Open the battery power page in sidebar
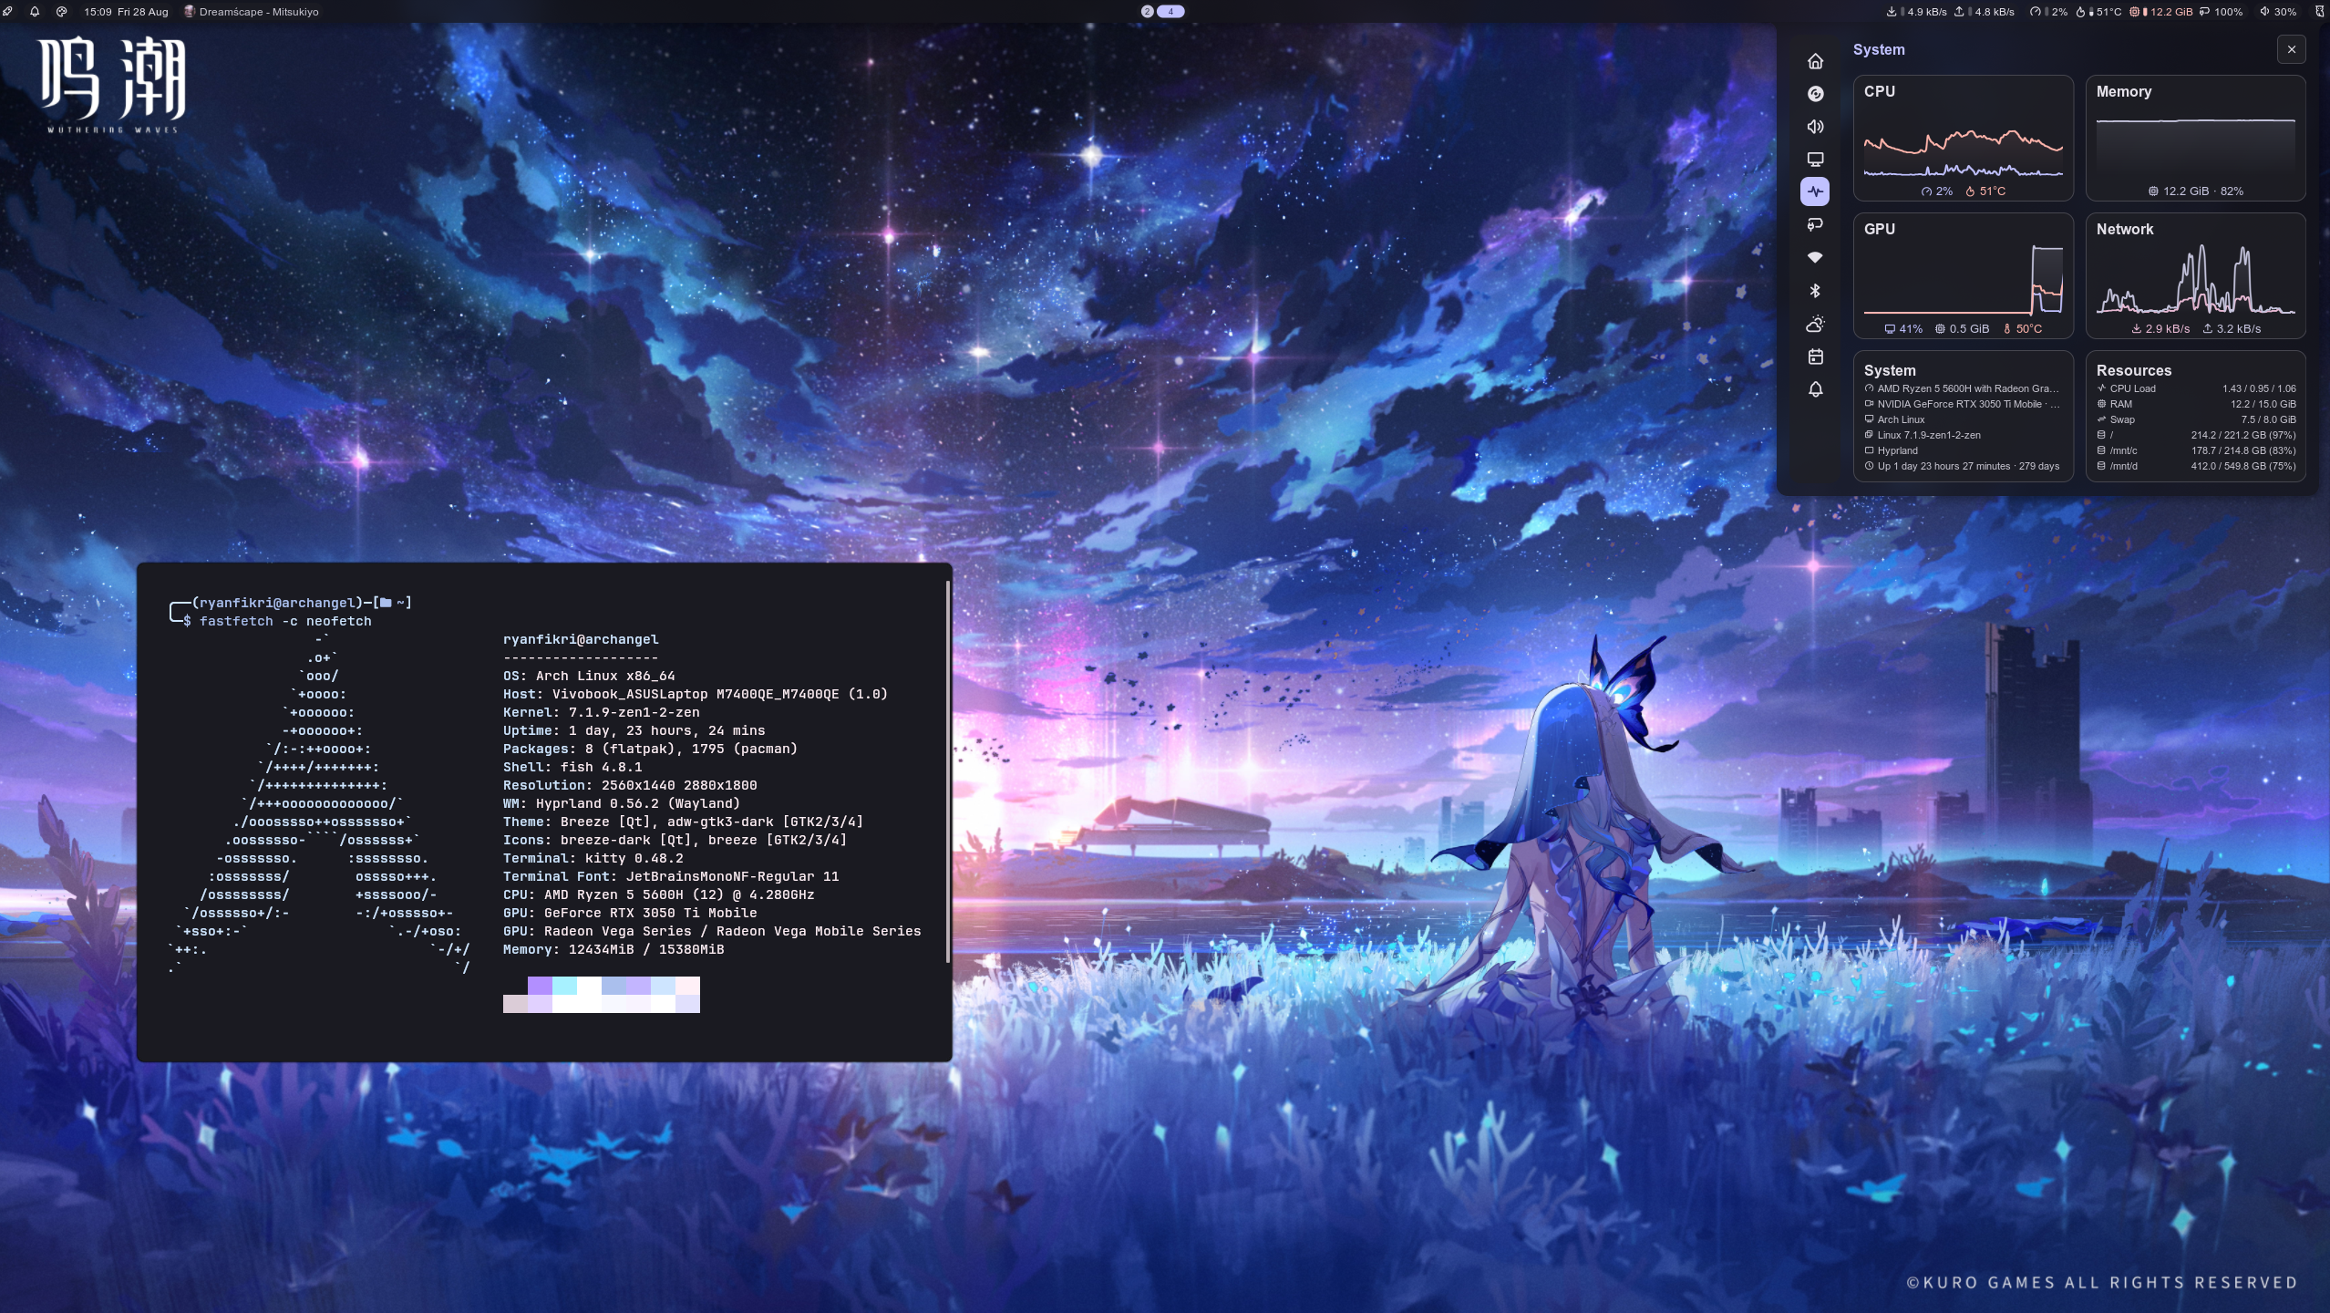This screenshot has width=2330, height=1313. coord(1815,224)
